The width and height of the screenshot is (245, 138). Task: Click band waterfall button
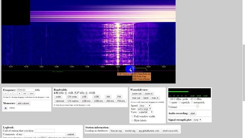[x=146, y=98]
